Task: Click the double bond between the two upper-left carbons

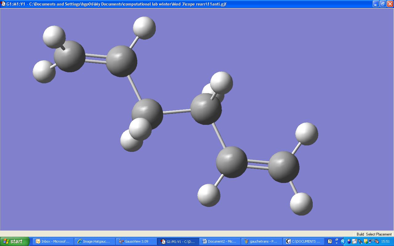Action: 96,58
